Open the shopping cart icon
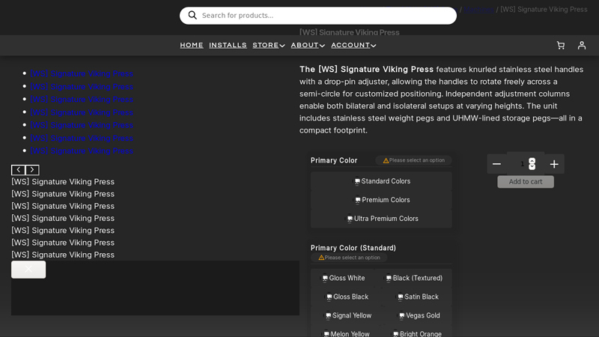Viewport: 599px width, 337px height. (x=560, y=45)
